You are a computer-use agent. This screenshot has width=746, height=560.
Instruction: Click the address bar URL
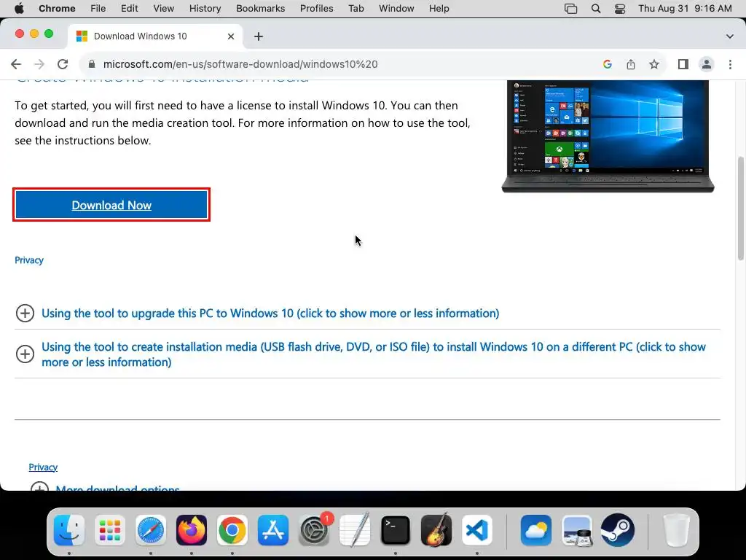pyautogui.click(x=240, y=64)
